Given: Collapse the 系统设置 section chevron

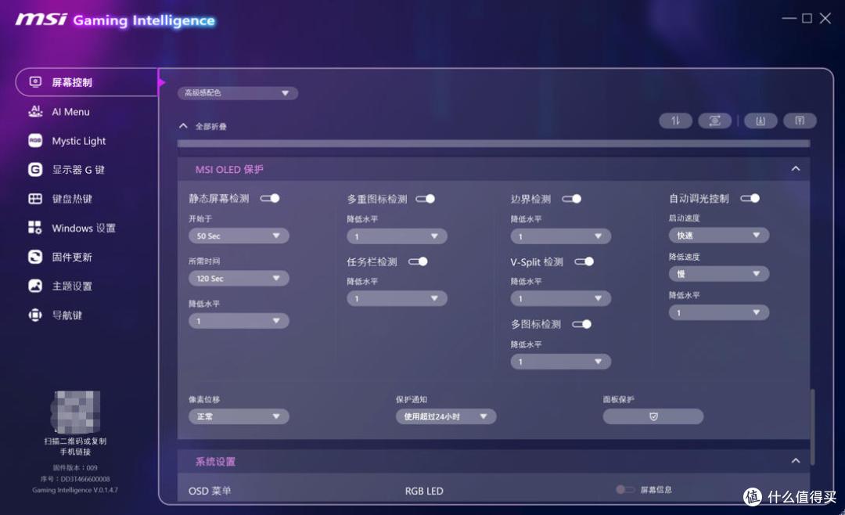Looking at the screenshot, I should click(x=796, y=460).
